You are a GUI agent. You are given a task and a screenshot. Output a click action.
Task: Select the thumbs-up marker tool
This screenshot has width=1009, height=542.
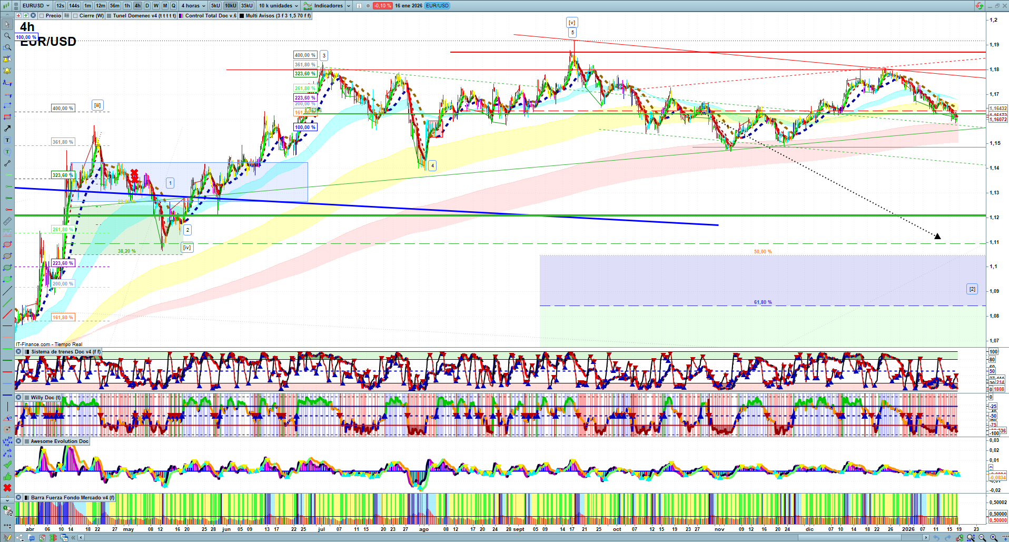(x=7, y=477)
